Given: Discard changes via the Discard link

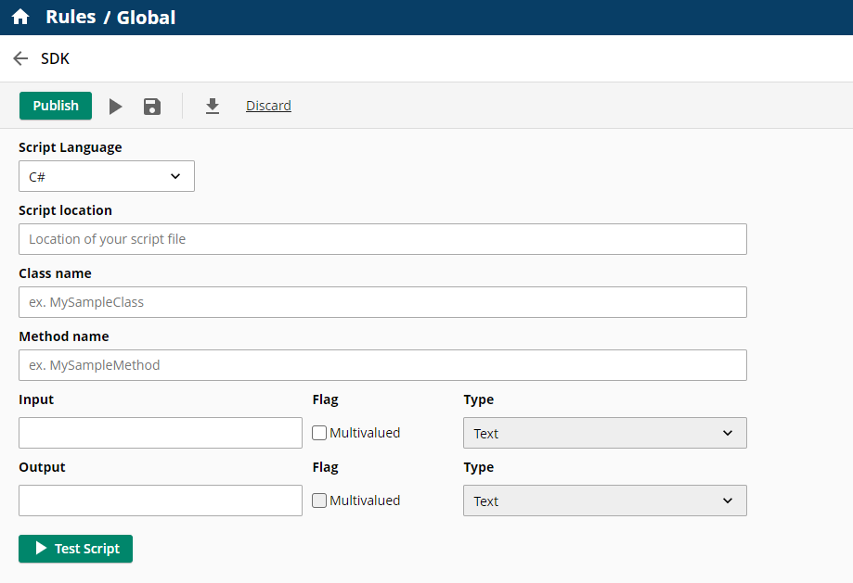Looking at the screenshot, I should 268,106.
